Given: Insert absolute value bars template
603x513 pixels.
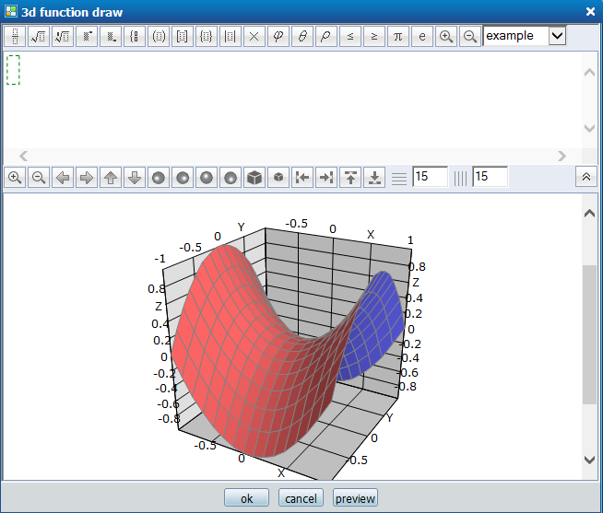Looking at the screenshot, I should click(231, 37).
